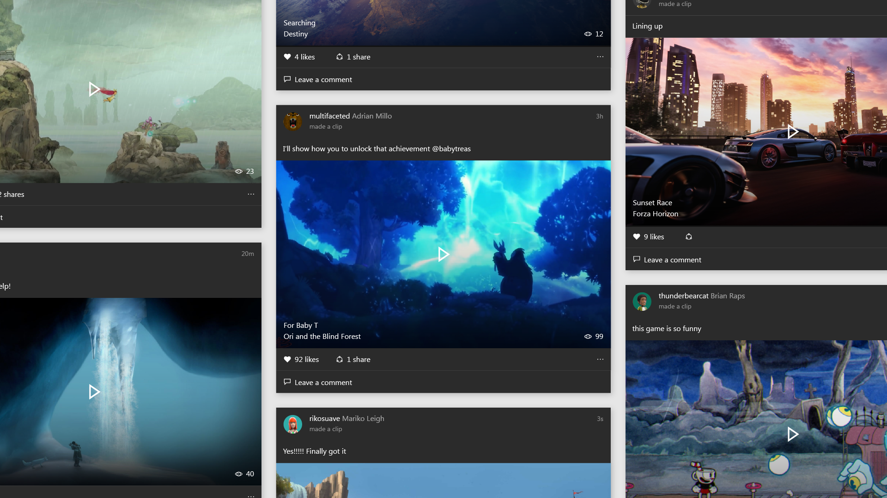
Task: Open more options for the ice cave clip post
Action: tap(251, 496)
